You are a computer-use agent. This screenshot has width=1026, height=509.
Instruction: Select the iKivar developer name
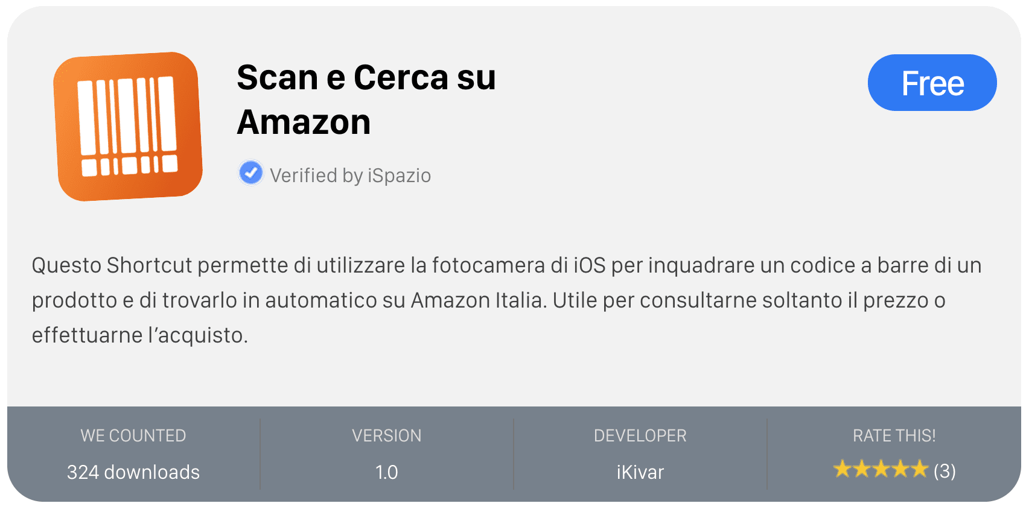(x=640, y=472)
